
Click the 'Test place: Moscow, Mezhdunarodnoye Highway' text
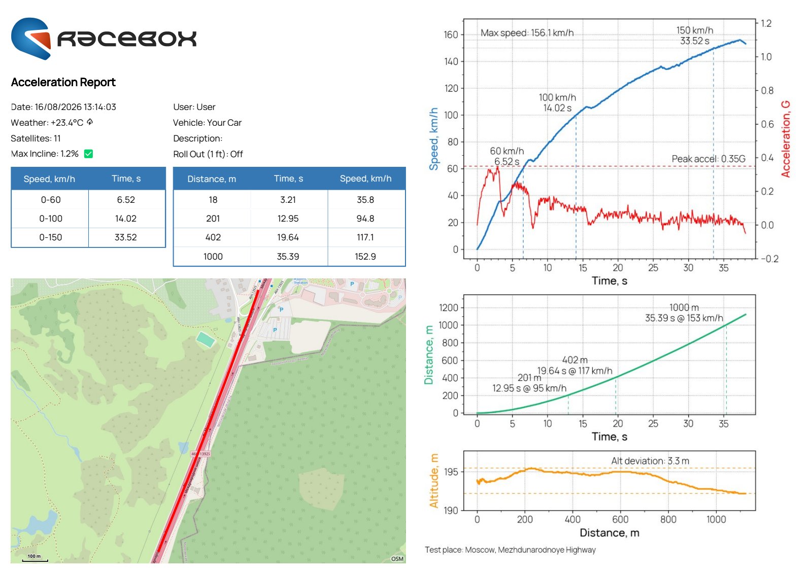pyautogui.click(x=510, y=550)
